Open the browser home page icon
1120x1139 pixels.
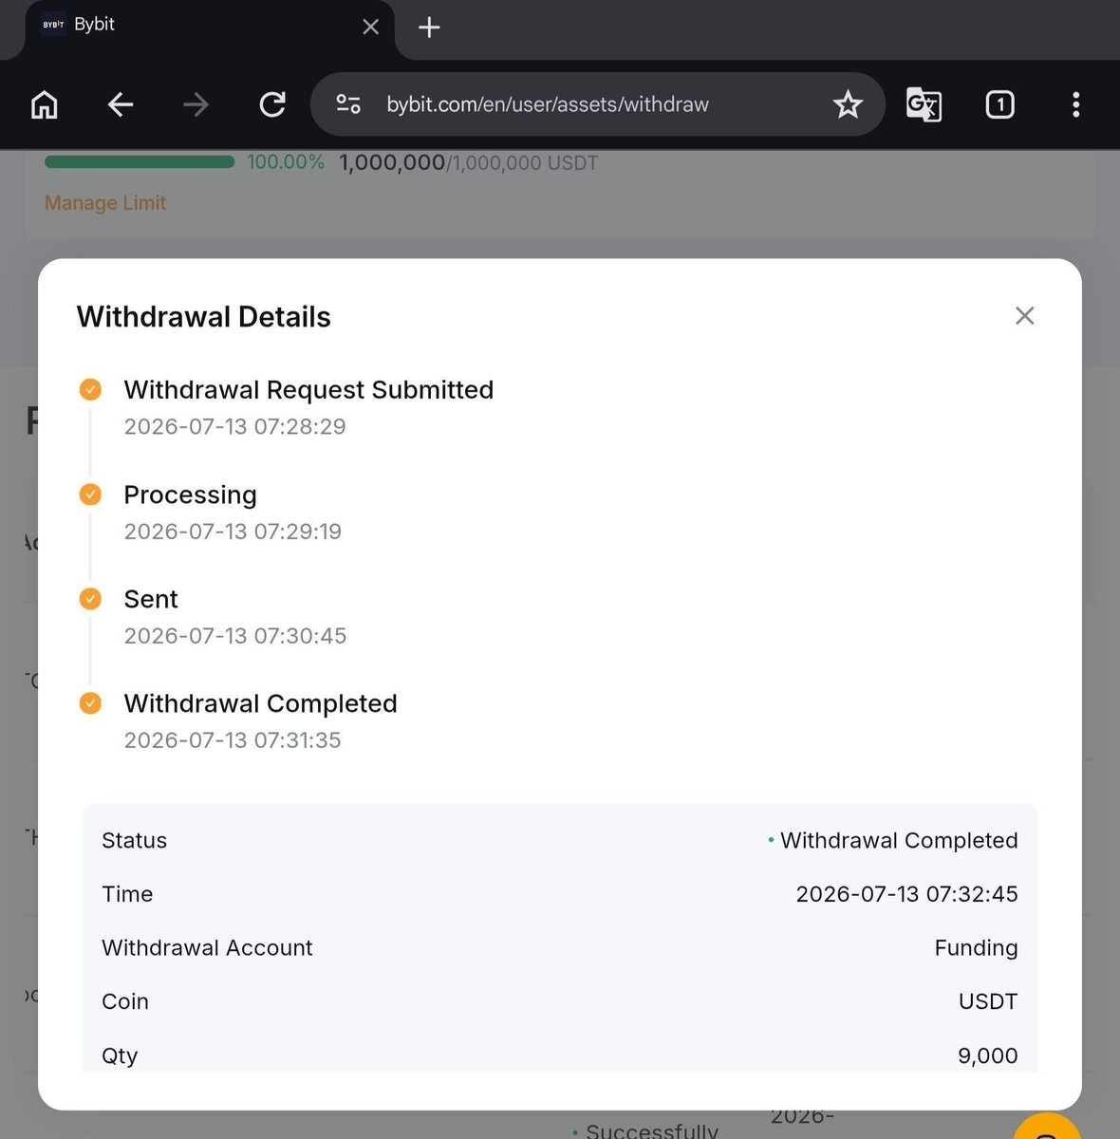point(45,104)
